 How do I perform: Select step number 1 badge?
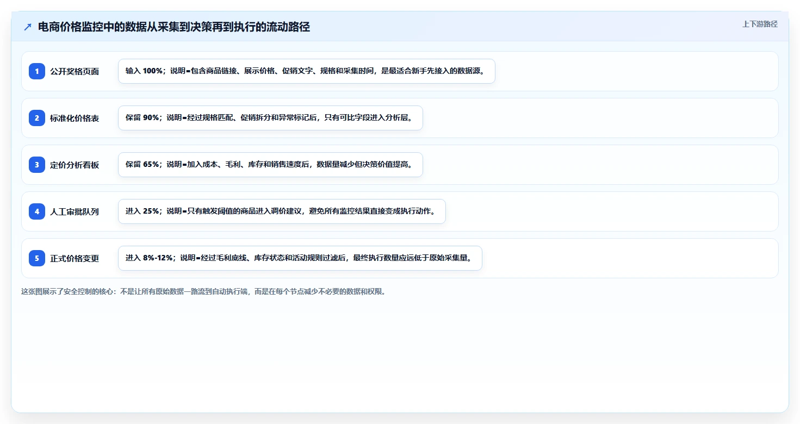(37, 71)
